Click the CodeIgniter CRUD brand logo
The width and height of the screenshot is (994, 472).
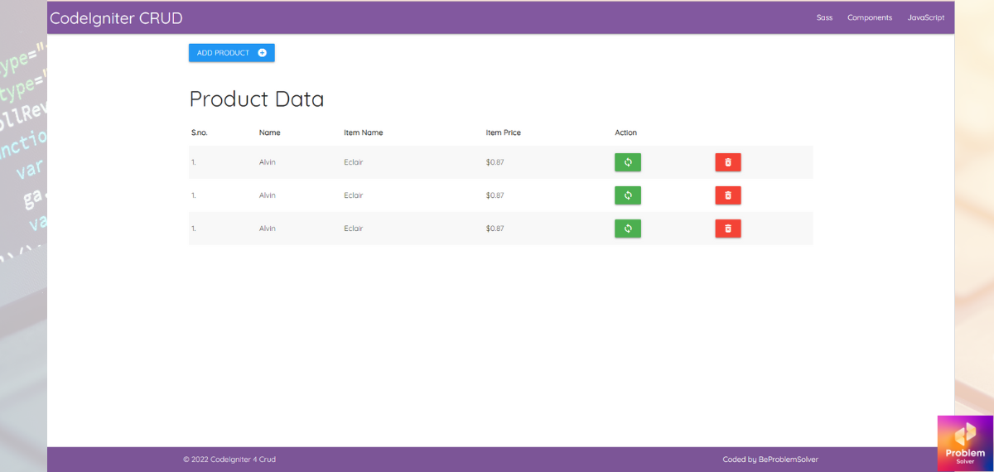click(x=116, y=18)
